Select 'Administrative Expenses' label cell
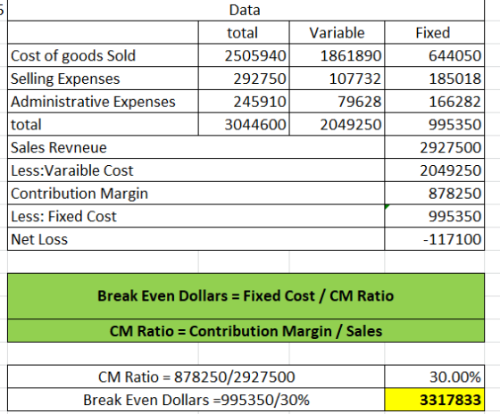The height and width of the screenshot is (414, 500). point(103,102)
